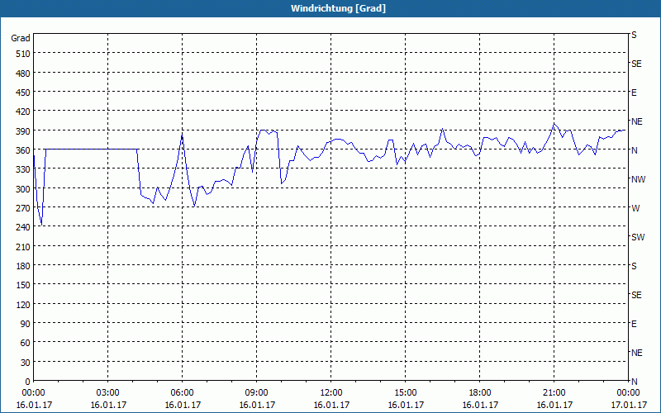Screen dimensions: 661x413
Task: Click the E compass label at 90 level
Action: point(634,324)
